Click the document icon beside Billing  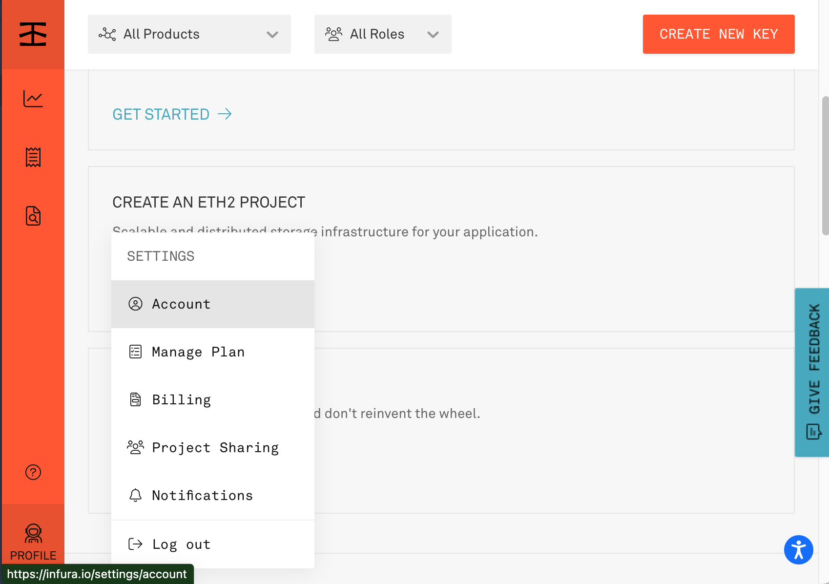click(135, 399)
